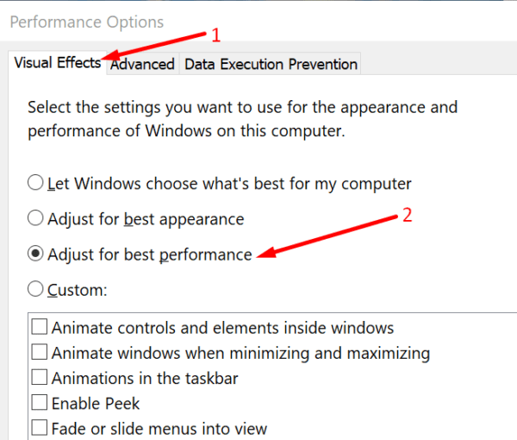Check 'Animate windows when minimizing and maximizing'

(40, 353)
